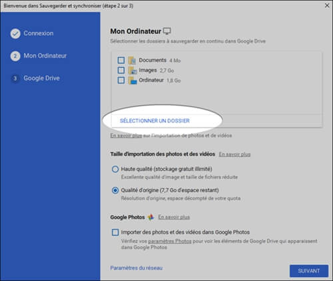Image resolution: width=333 pixels, height=281 pixels.
Task: Click the 1,8 Go size label
Action: (x=174, y=80)
